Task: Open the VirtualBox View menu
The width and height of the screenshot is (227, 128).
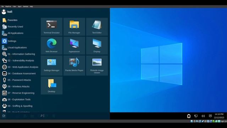Action: (x=14, y=6)
